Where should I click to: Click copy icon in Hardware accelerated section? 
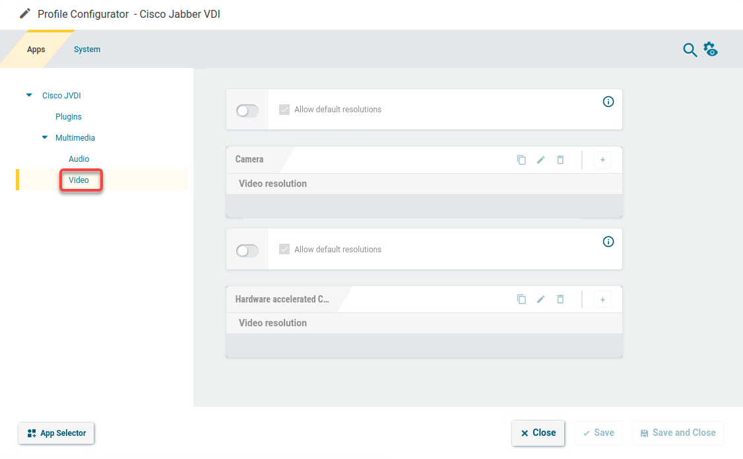point(521,299)
